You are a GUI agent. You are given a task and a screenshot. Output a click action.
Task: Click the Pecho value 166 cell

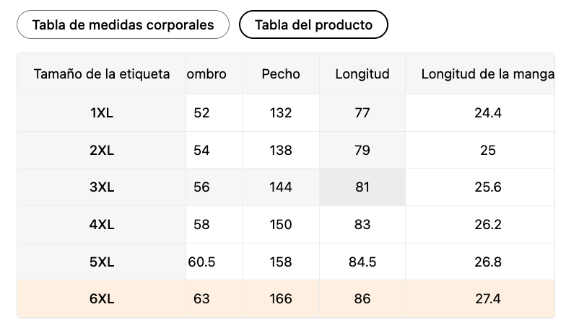pos(281,298)
